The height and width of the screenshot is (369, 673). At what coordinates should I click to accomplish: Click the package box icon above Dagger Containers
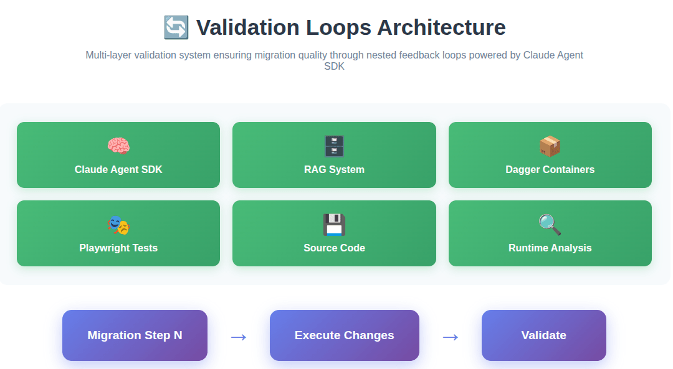tap(550, 146)
